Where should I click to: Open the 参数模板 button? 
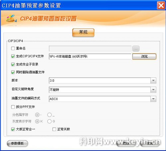pyautogui.click(x=17, y=143)
